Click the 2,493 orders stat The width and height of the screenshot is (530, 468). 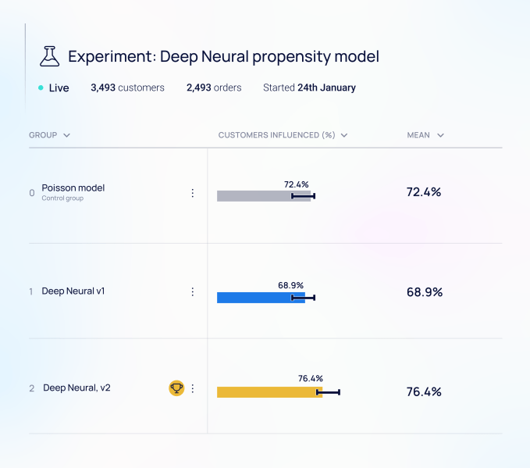(x=213, y=88)
